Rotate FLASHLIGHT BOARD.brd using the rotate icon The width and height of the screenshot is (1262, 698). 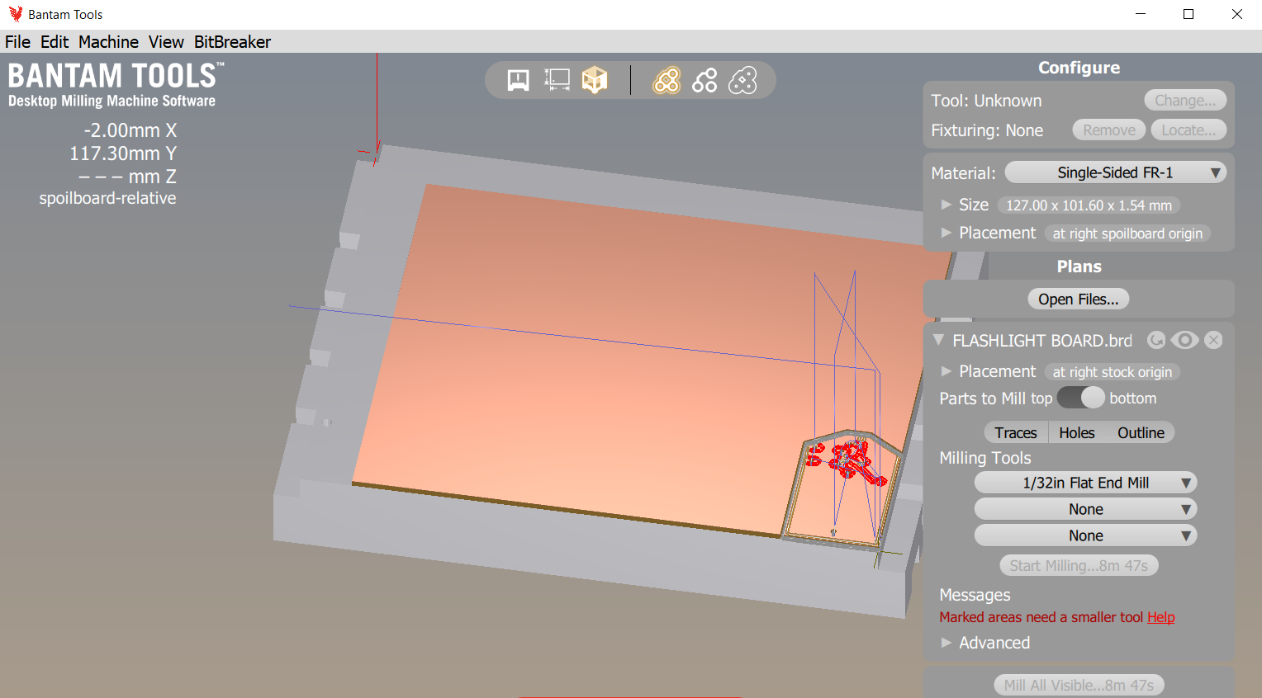[1156, 340]
